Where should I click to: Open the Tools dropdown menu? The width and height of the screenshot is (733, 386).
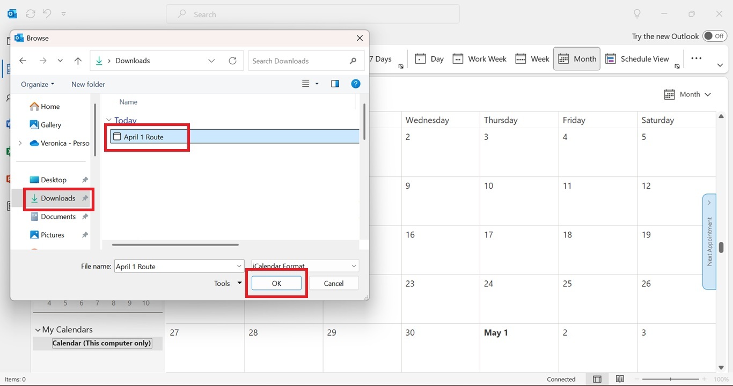[228, 284]
